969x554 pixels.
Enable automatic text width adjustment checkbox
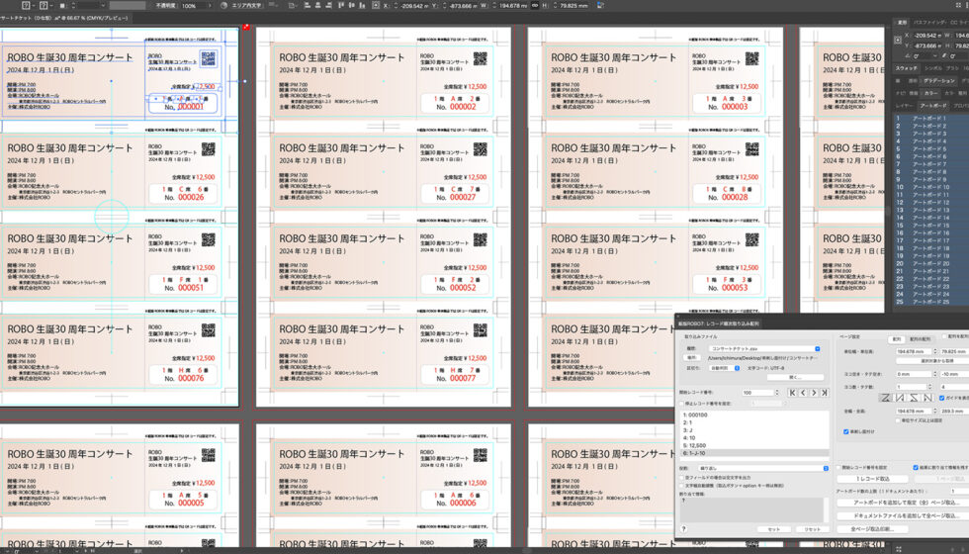pos(681,486)
